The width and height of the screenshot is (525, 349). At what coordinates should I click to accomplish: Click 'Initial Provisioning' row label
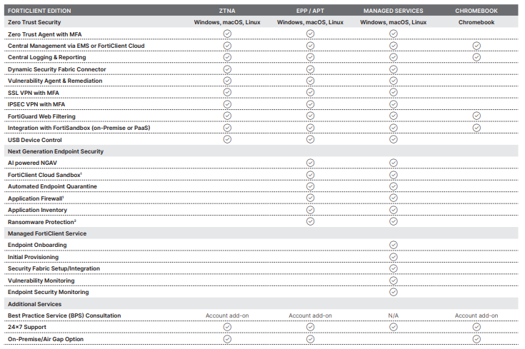tap(33, 257)
